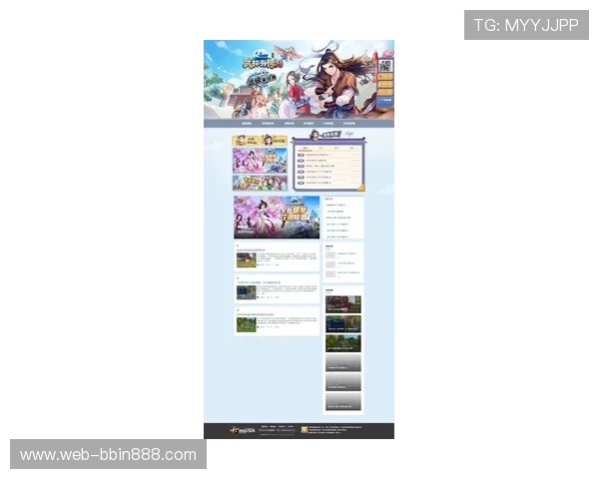This screenshot has height=479, width=599.
Task: Click the right yellow character button above the banners
Action: click(x=275, y=142)
